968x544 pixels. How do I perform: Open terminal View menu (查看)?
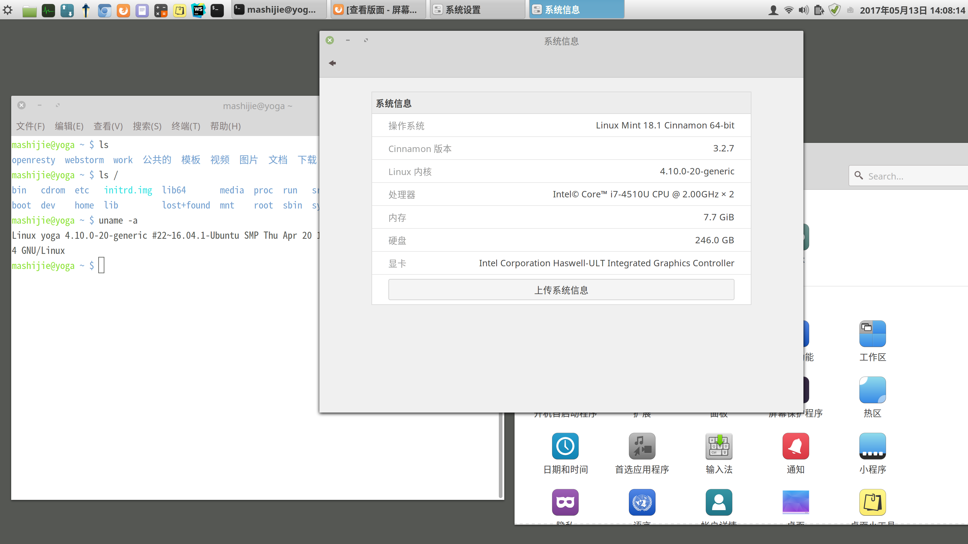pyautogui.click(x=108, y=126)
